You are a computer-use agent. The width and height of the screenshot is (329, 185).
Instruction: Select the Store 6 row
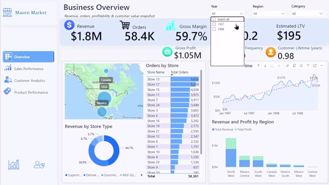(x=173, y=116)
